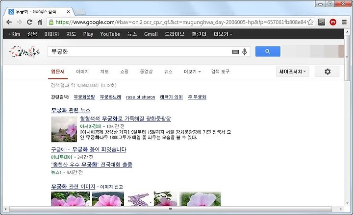Click the browser forward arrow
The height and width of the screenshot is (215, 353).
coord(19,22)
